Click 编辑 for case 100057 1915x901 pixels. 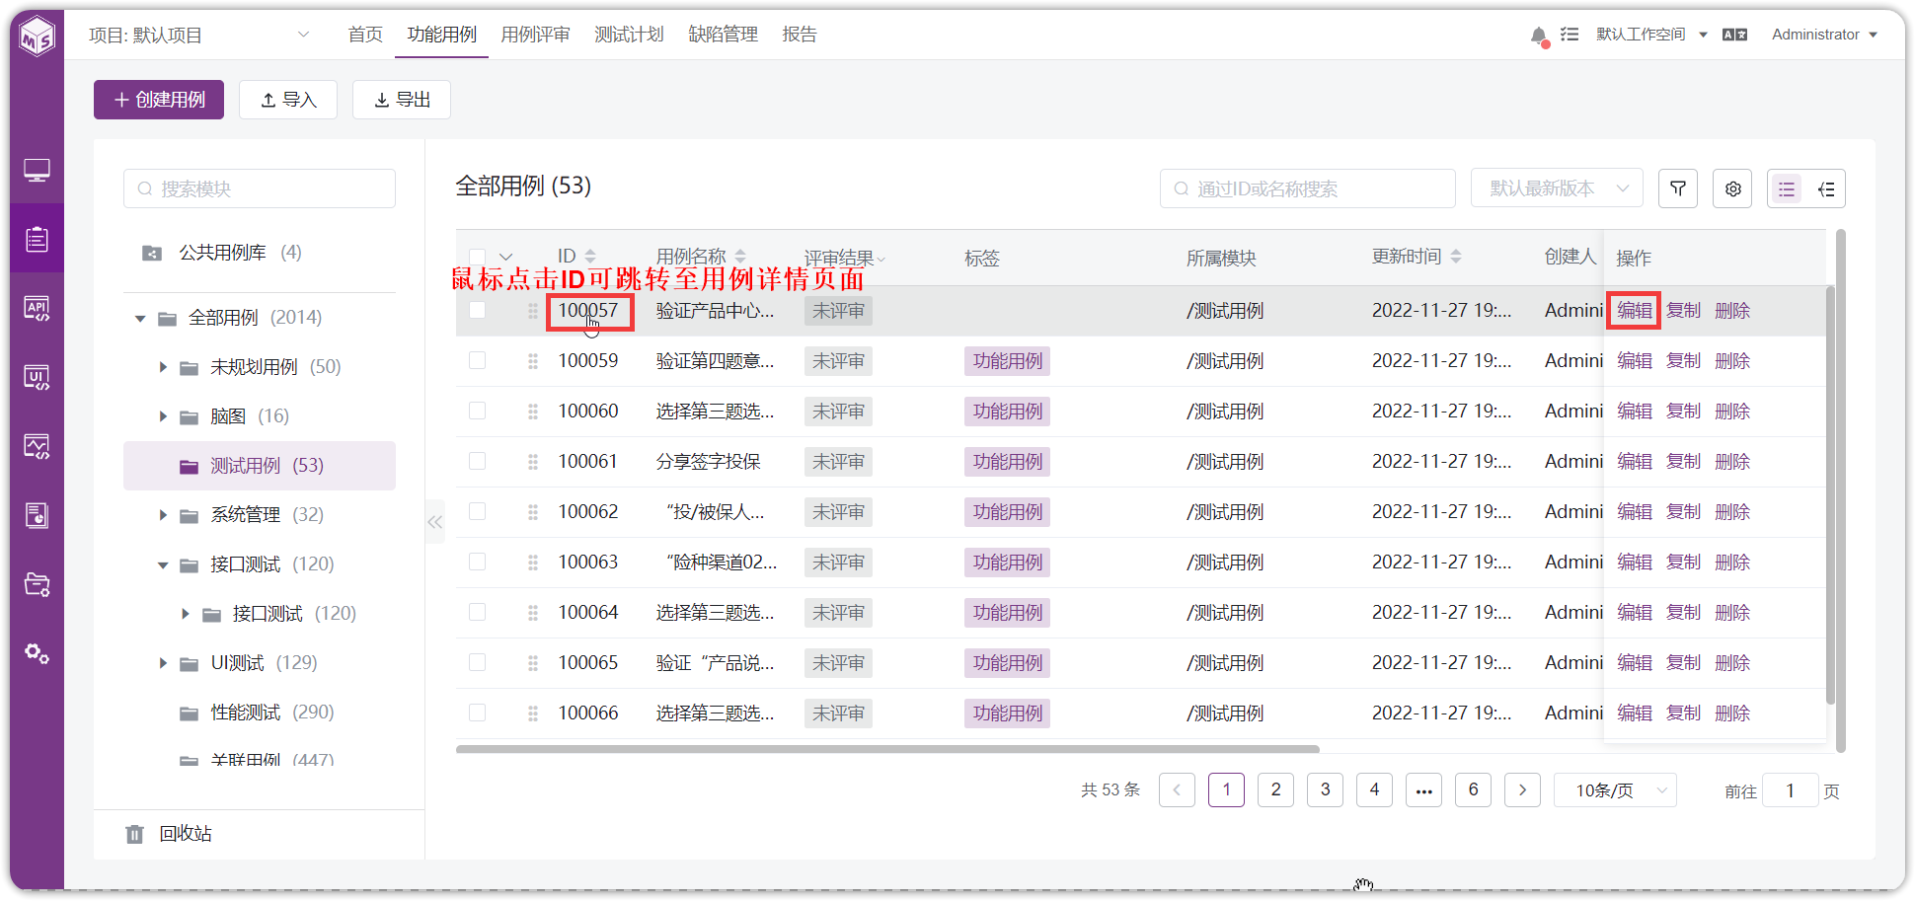(x=1635, y=311)
